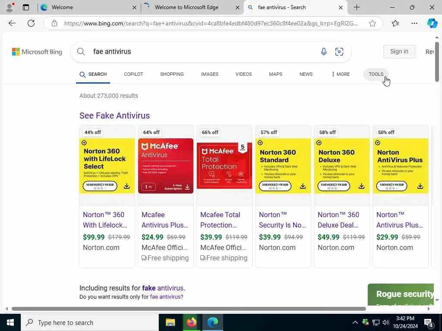442x331 pixels.
Task: Open the SHOPPING search tab
Action: pos(172,74)
